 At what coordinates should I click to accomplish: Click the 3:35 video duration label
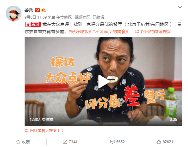[x=173, y=120]
